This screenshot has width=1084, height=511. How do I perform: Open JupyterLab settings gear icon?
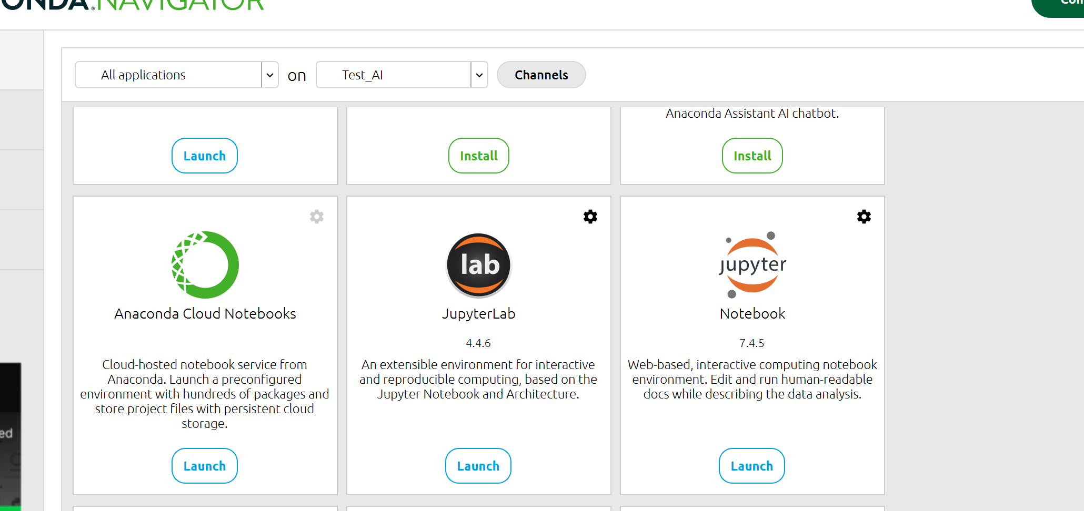coord(590,217)
